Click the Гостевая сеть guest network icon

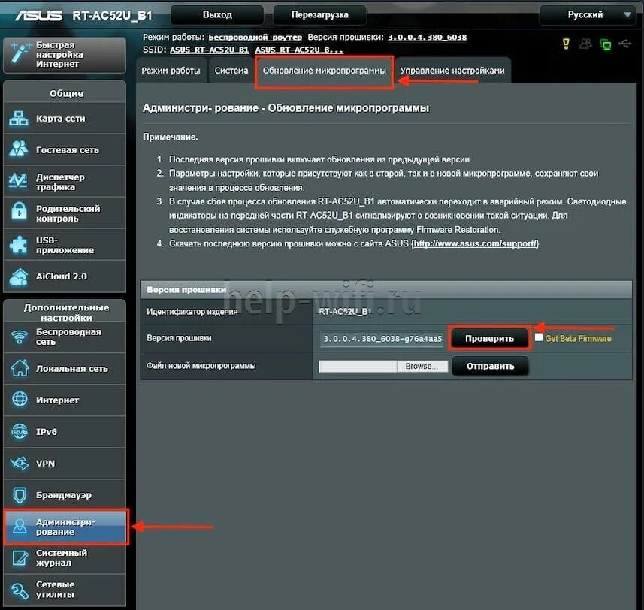[x=19, y=149]
